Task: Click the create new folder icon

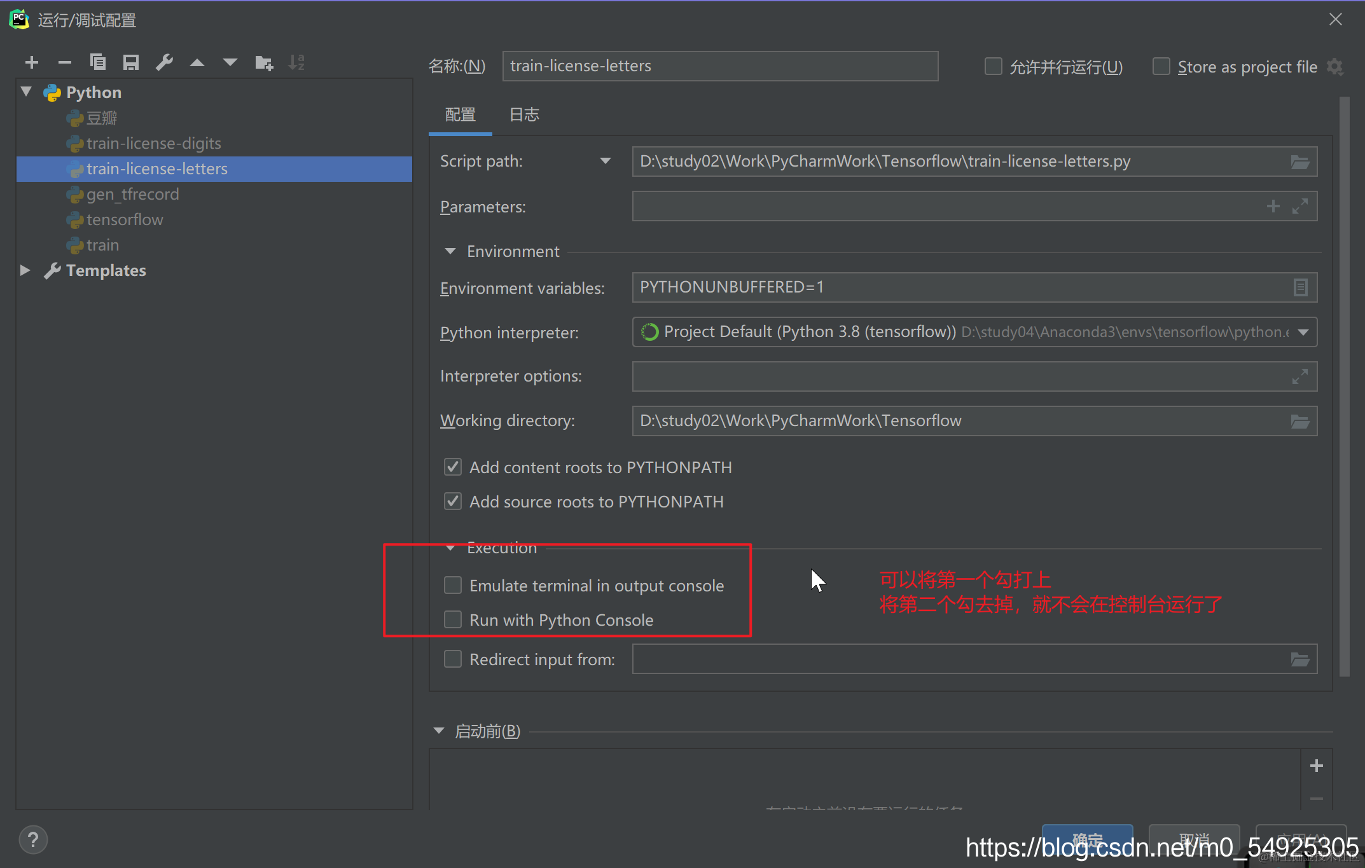Action: pyautogui.click(x=263, y=62)
